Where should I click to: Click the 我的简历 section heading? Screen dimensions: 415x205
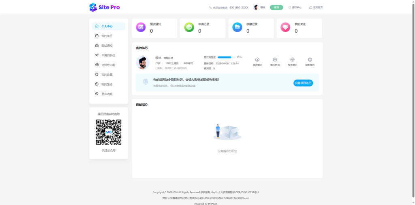pyautogui.click(x=141, y=48)
